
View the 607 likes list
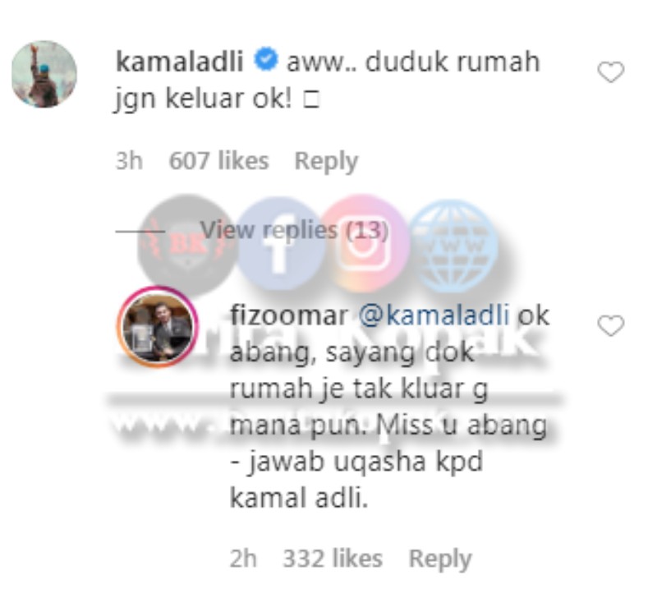[218, 161]
